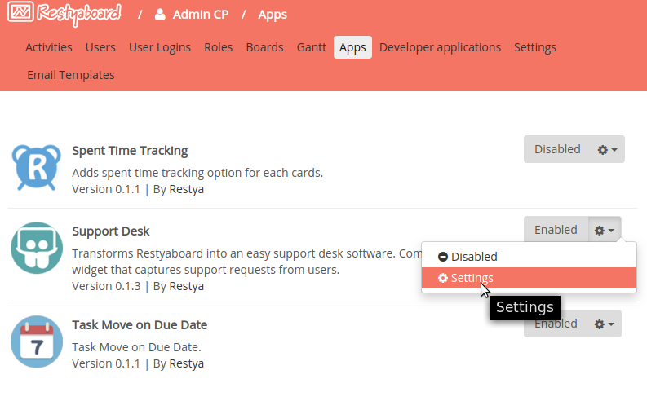Click the Restya author link under Support Desk
Screen dimensions: 647x414
187,286
